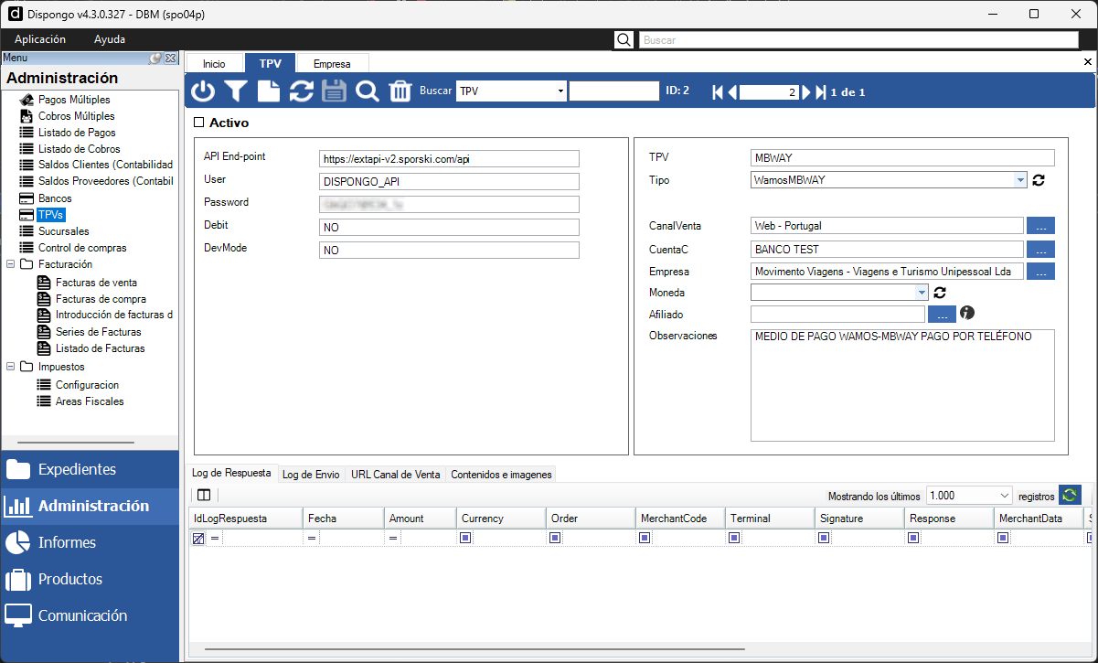The height and width of the screenshot is (663, 1098).
Task: Click the Response column filter operator
Action: coord(913,539)
